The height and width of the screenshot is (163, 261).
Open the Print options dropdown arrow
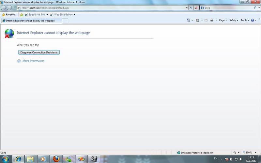216,20
